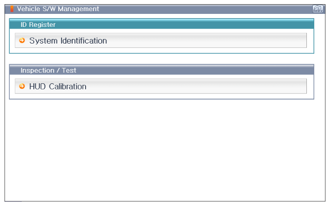
Task: Click the word Identification in the first row
Action: pos(84,41)
